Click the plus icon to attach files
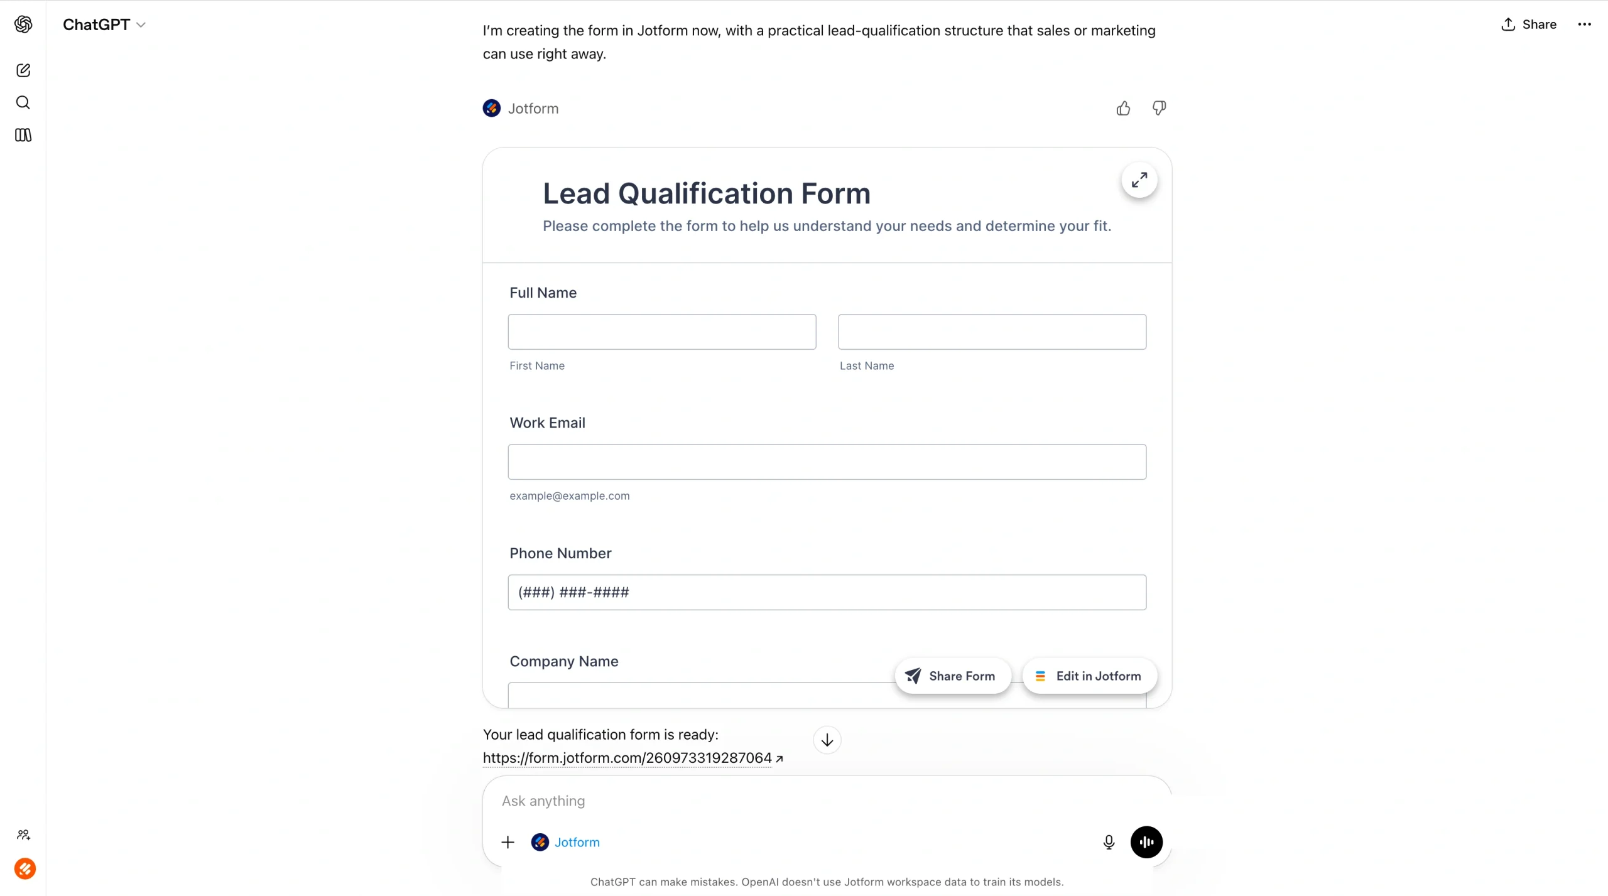The height and width of the screenshot is (896, 1608). 508,842
